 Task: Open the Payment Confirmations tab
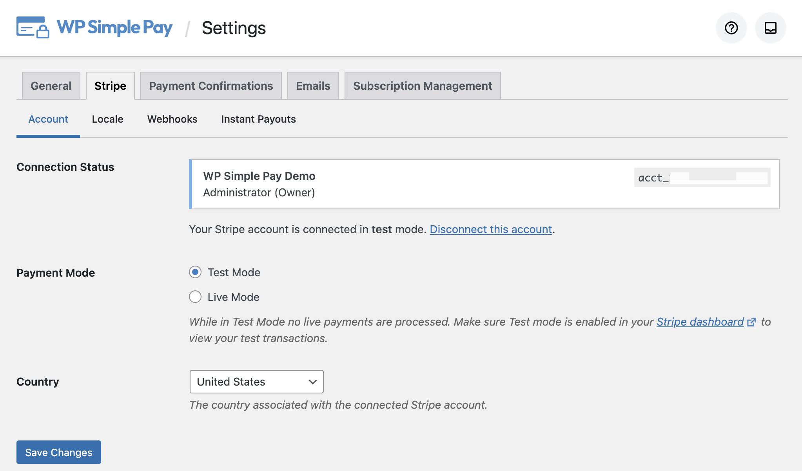pos(211,86)
